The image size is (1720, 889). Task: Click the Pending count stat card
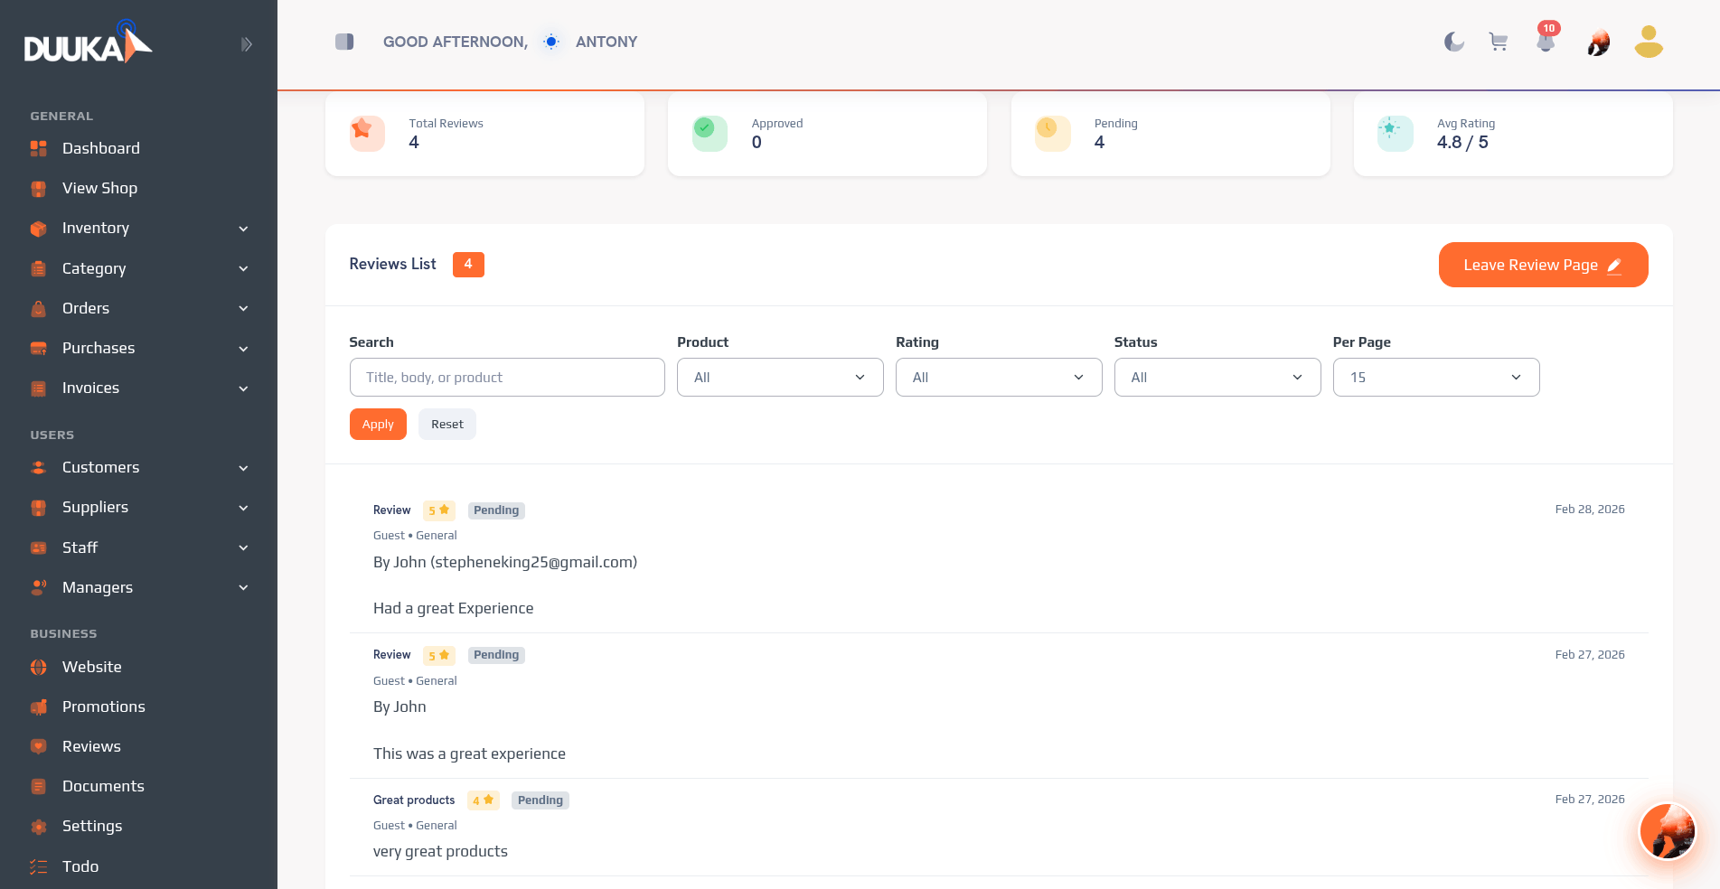(x=1170, y=134)
